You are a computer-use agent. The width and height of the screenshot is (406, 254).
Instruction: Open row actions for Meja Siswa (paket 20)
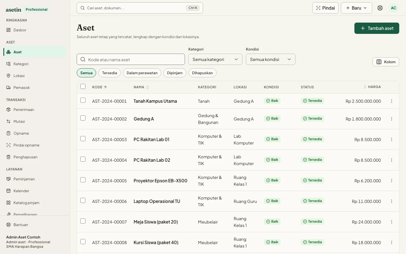[392, 222]
